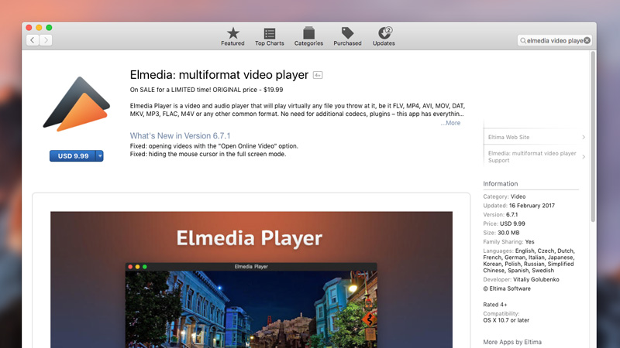Image resolution: width=620 pixels, height=348 pixels.
Task: Open the Updates tab with badge
Action: click(x=384, y=36)
